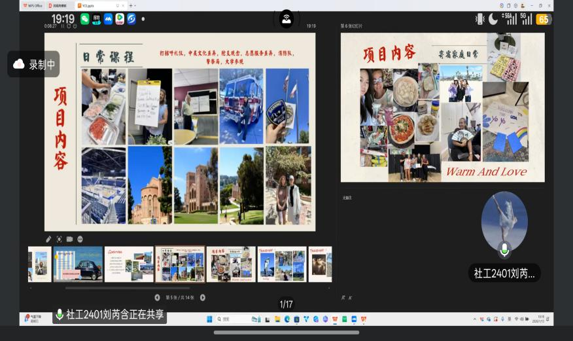
Task: Open a new tab with the plus button
Action: coord(131,5)
